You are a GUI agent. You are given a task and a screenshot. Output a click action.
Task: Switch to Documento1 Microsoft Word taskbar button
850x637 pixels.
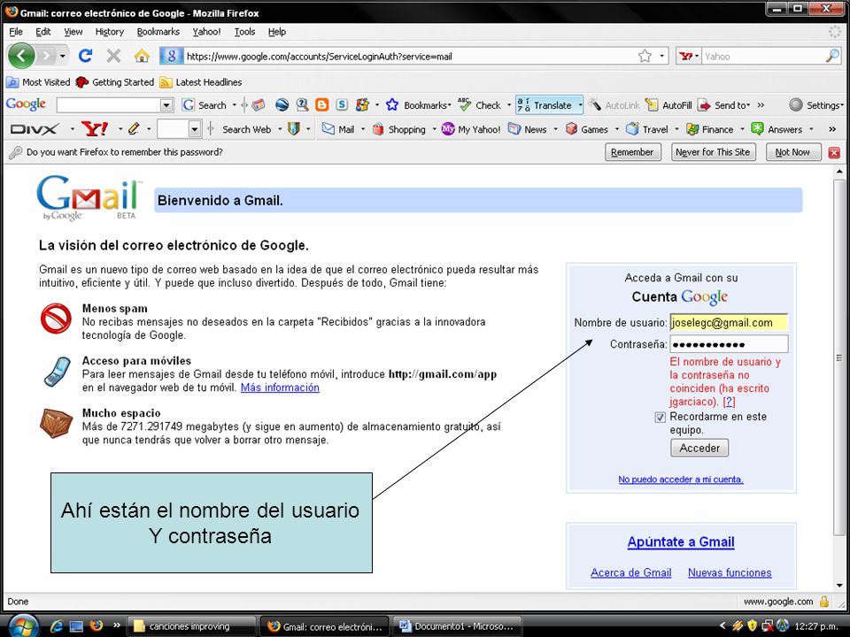(x=457, y=626)
